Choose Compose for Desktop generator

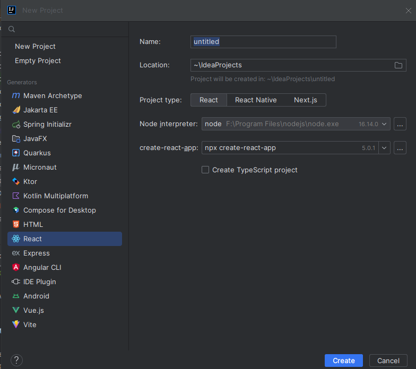pyautogui.click(x=65, y=210)
